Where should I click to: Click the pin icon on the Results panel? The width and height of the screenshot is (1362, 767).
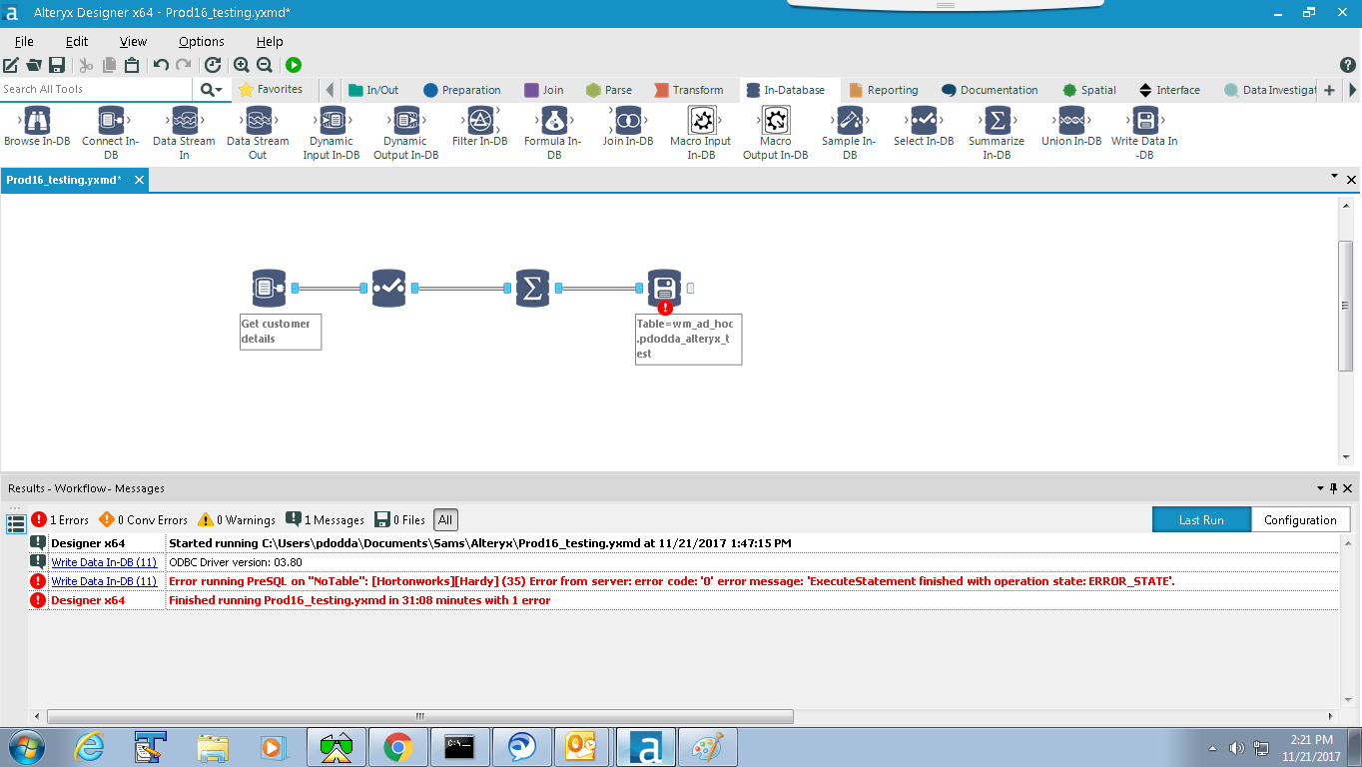pos(1335,488)
